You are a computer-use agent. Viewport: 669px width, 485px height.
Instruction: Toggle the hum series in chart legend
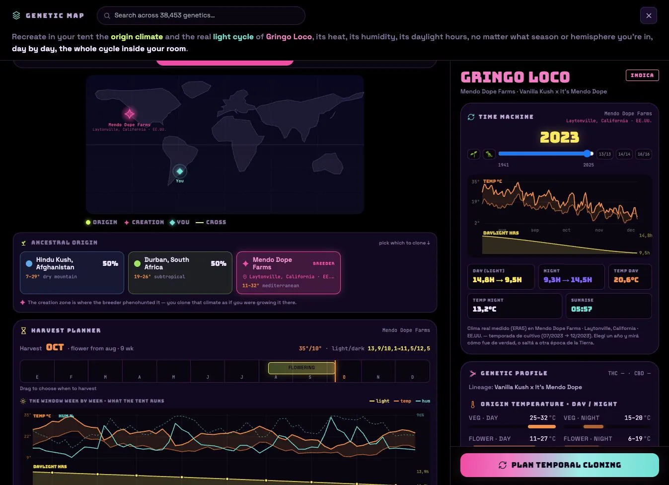(423, 401)
